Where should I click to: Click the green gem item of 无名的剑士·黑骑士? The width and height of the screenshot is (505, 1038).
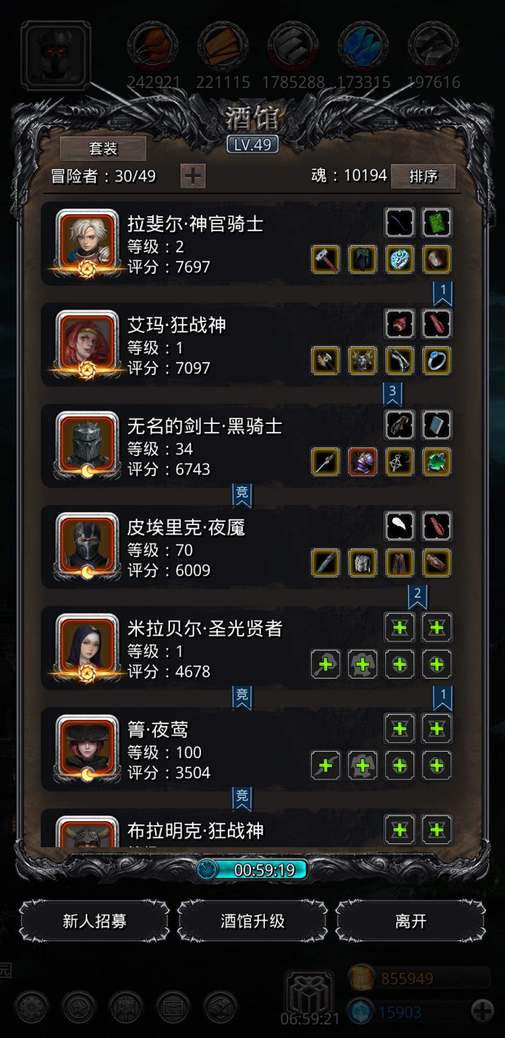point(437,462)
